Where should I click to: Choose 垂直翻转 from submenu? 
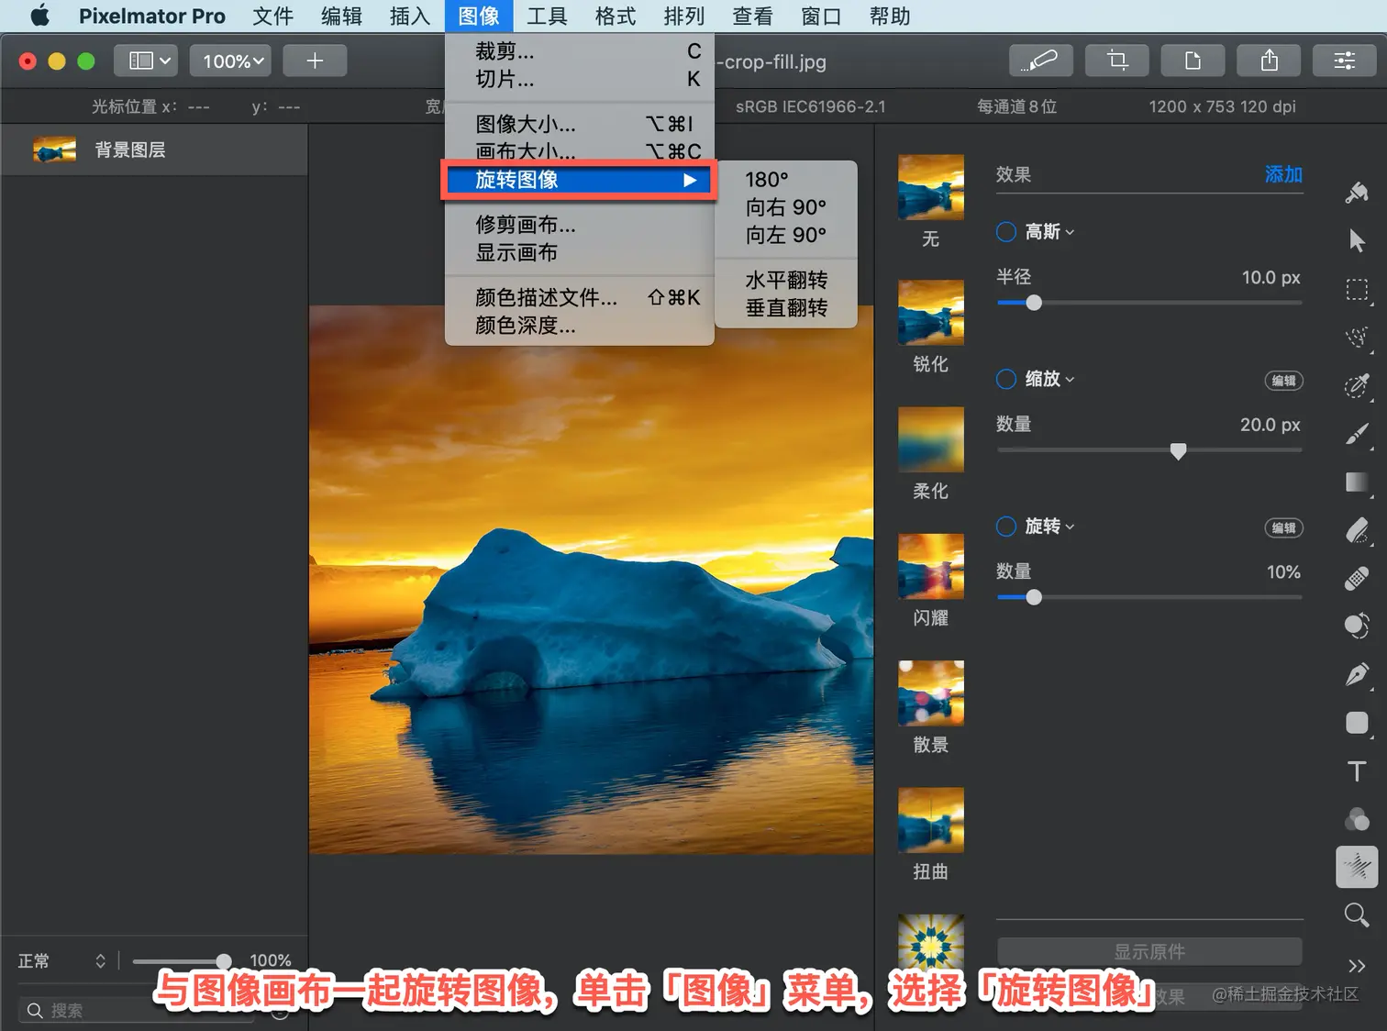pos(787,308)
